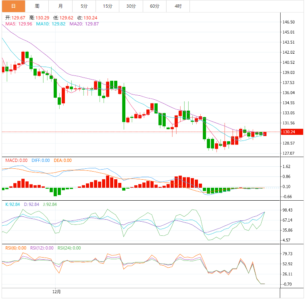The width and height of the screenshot is (306, 302).
Task: Switch to the 4时 four-hour tab
Action: click(x=178, y=6)
